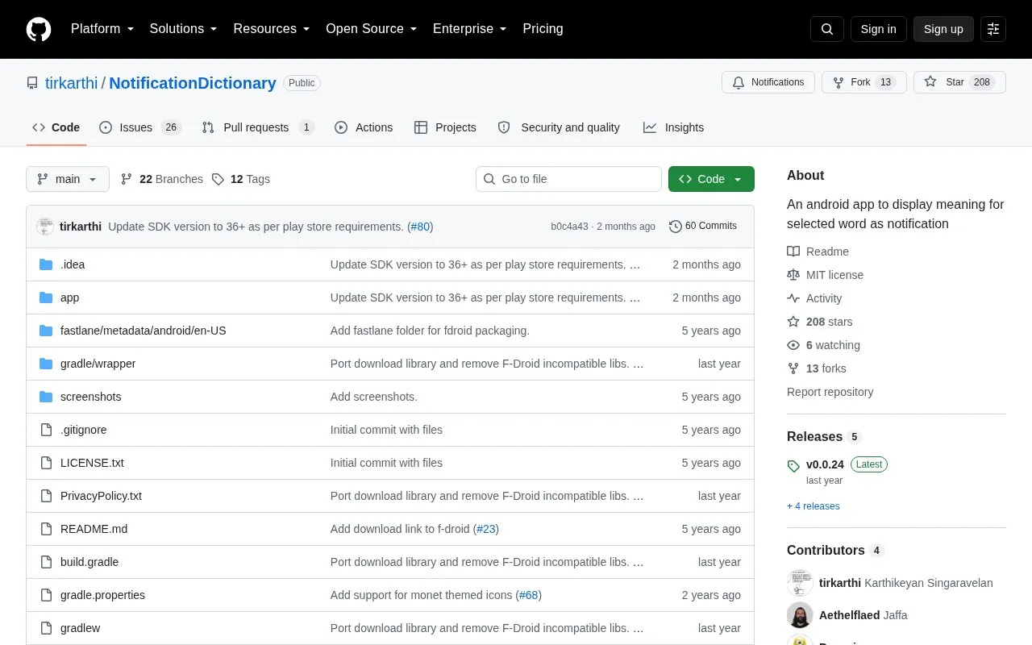Open the build.gradle file
This screenshot has width=1032, height=645.
(x=89, y=562)
